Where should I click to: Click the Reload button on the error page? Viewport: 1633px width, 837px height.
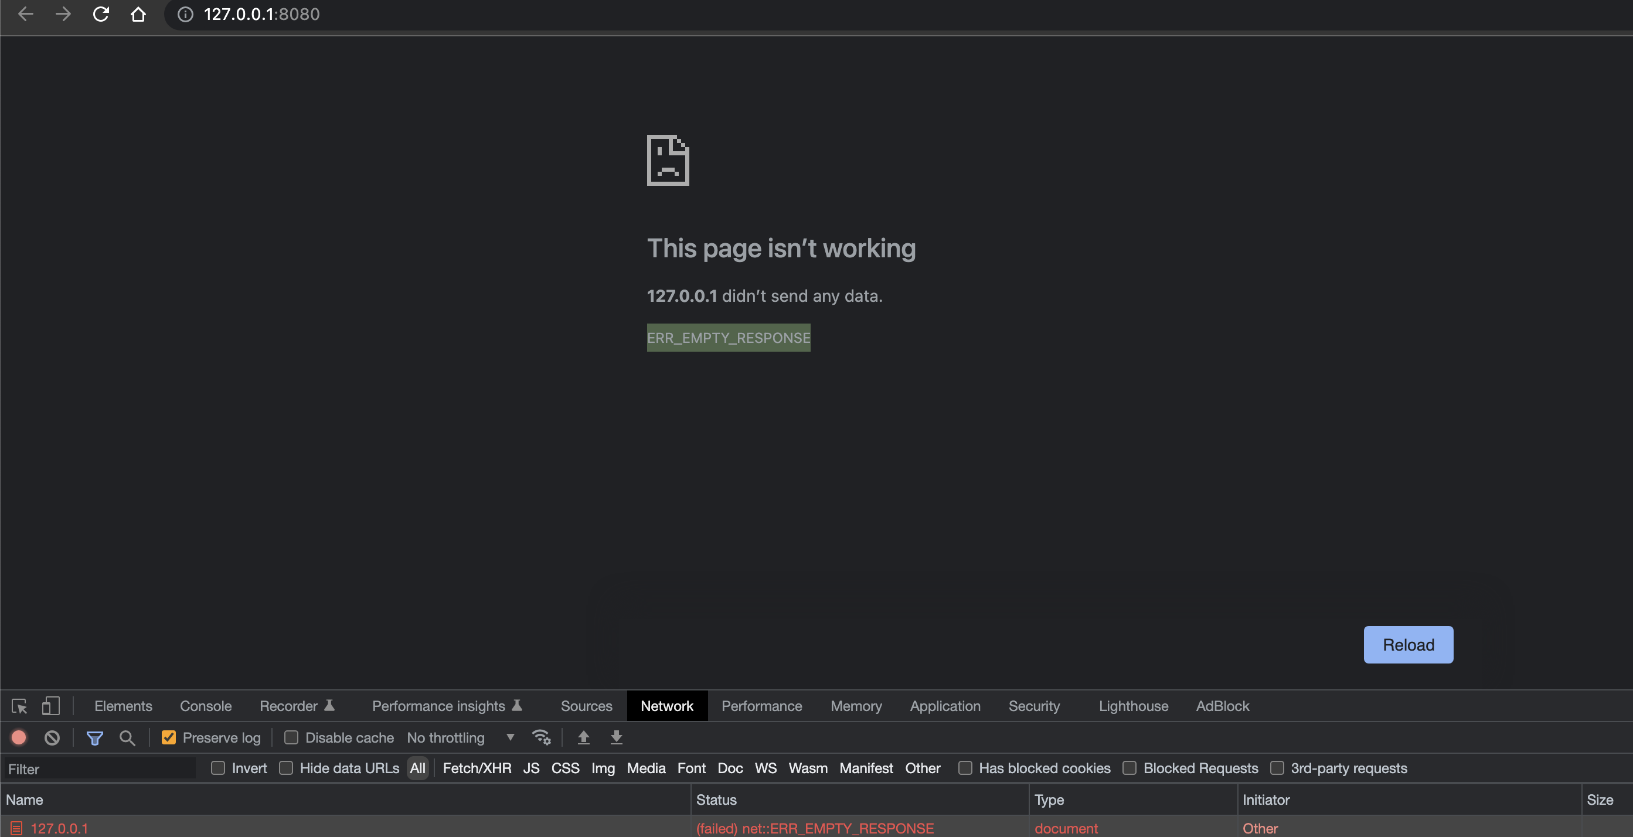coord(1408,644)
